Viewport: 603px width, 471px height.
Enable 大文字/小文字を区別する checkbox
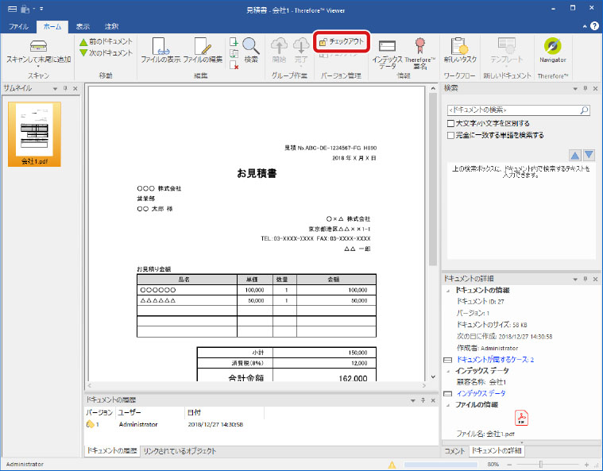click(451, 124)
